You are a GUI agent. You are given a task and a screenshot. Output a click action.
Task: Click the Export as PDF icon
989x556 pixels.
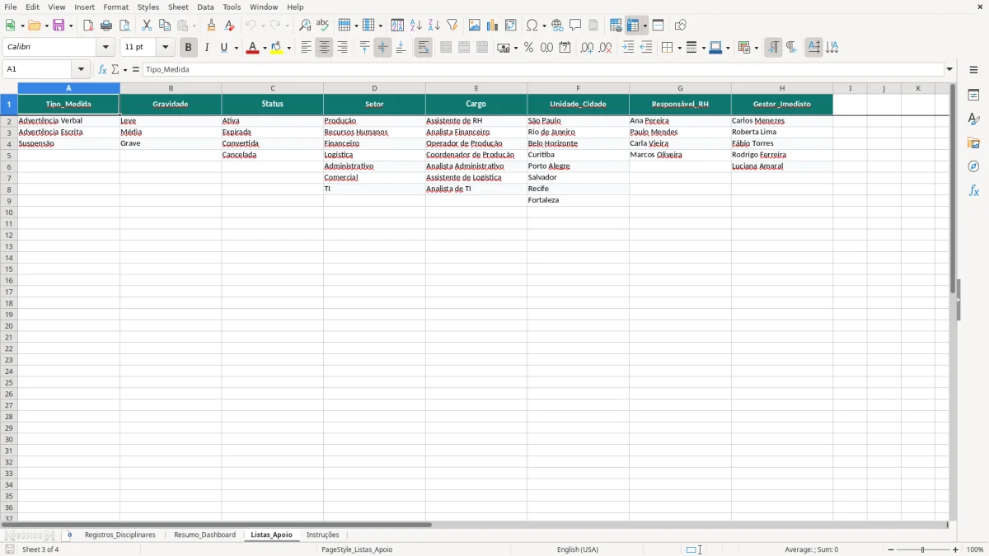point(88,26)
